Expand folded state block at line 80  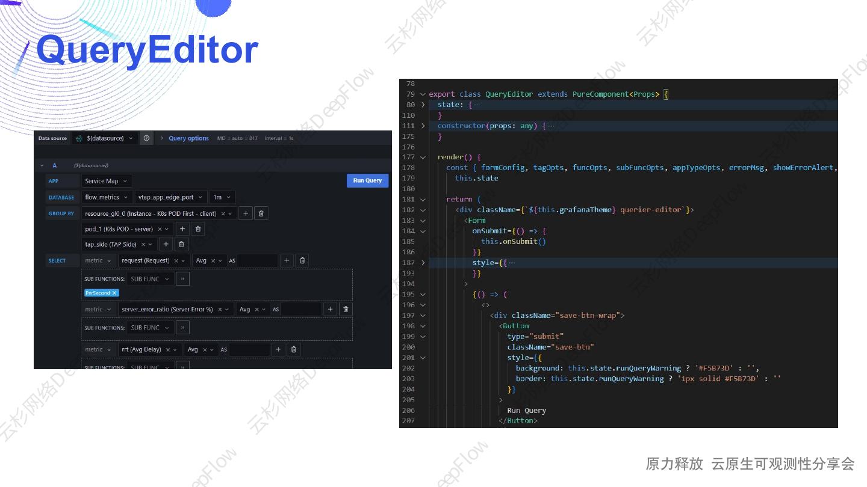[423, 105]
